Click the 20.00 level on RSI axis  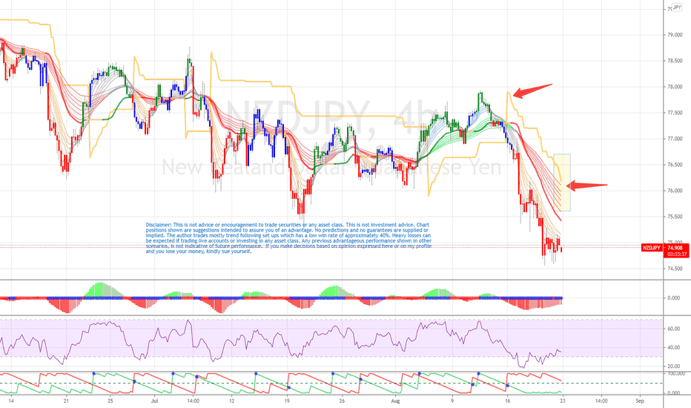[674, 366]
